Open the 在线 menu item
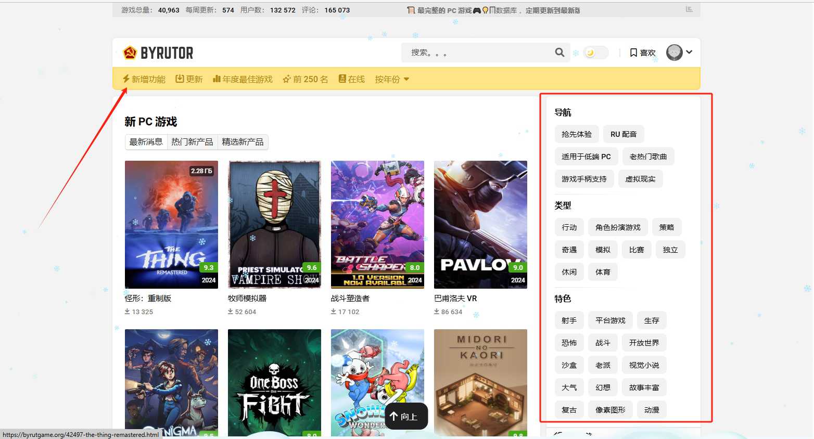This screenshot has height=439, width=814. coord(352,79)
